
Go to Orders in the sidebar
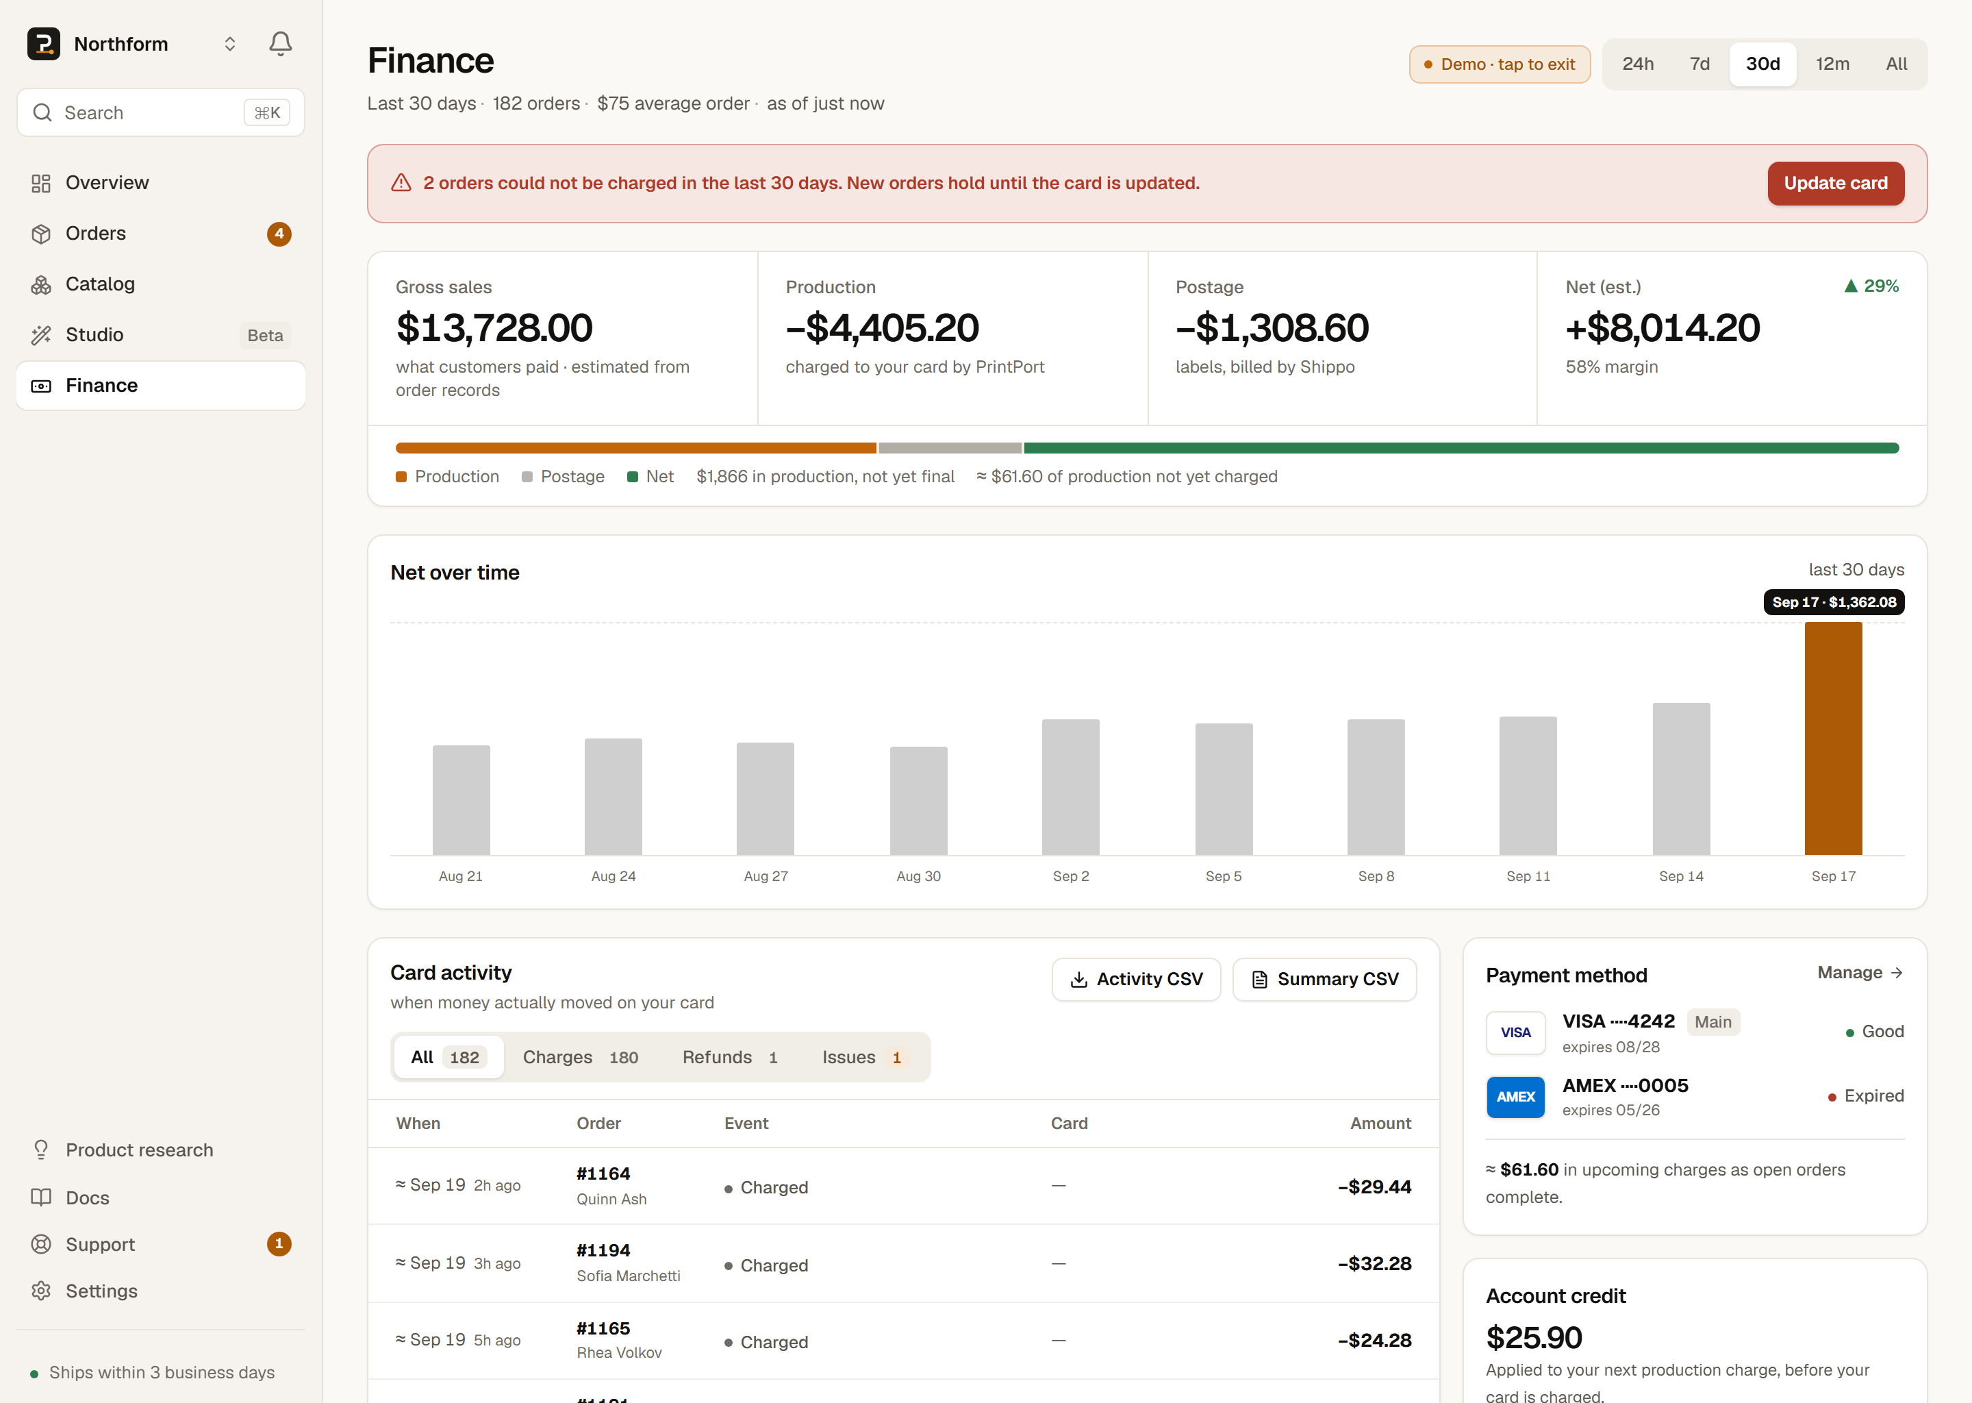tap(161, 233)
